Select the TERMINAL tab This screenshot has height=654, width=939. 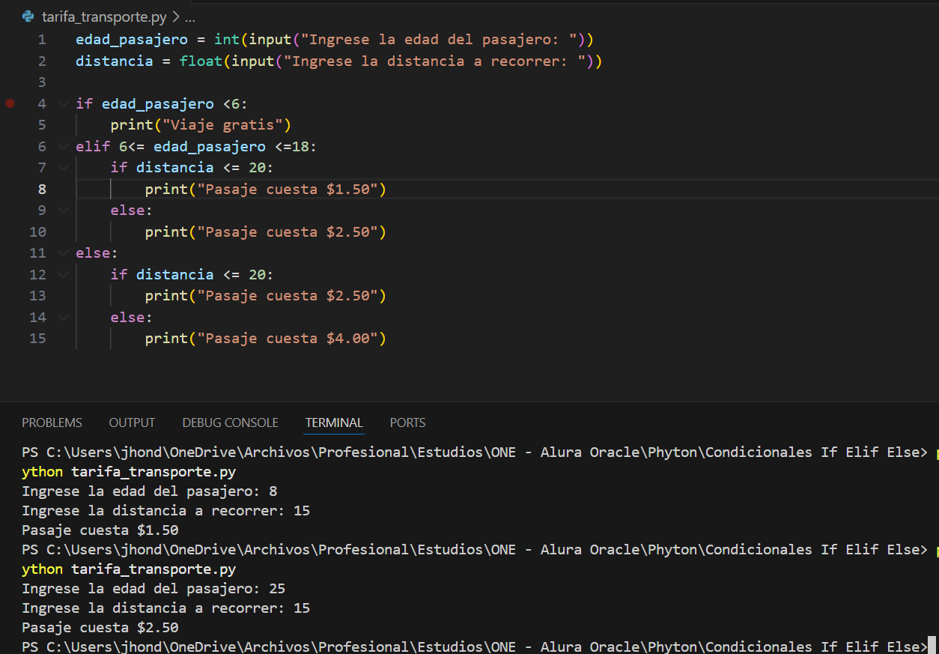tap(334, 423)
